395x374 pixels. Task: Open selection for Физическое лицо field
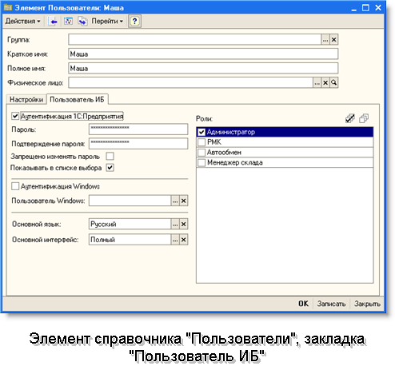point(317,83)
